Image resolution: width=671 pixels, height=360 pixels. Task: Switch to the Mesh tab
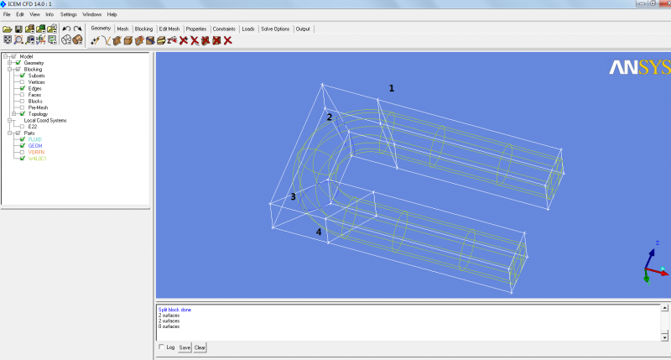click(x=122, y=29)
